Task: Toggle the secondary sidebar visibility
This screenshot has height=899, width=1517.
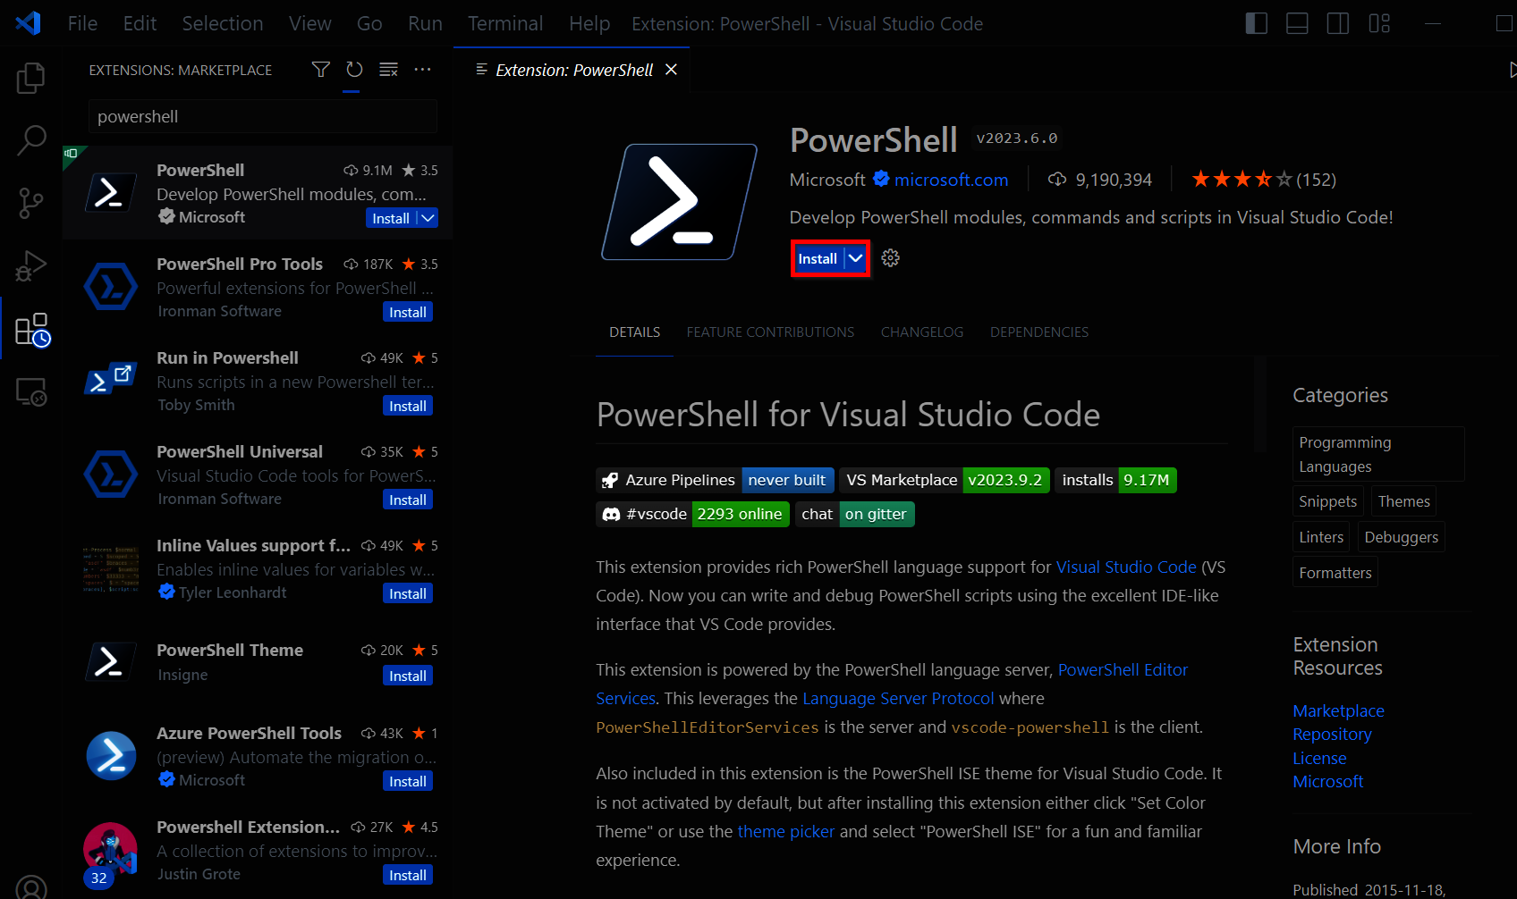Action: click(1337, 23)
